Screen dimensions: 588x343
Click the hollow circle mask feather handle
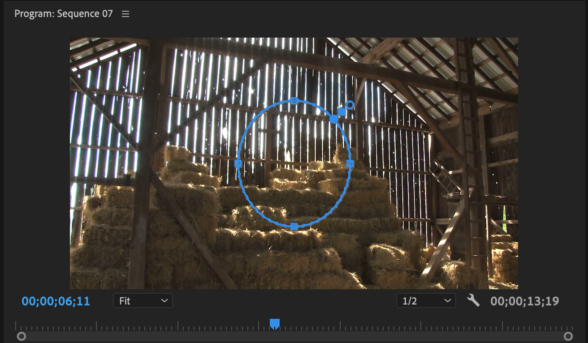point(350,105)
